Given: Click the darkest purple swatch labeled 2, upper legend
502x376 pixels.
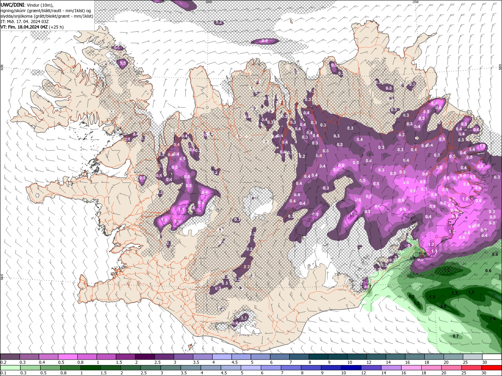Looking at the screenshot, I should (x=145, y=357).
